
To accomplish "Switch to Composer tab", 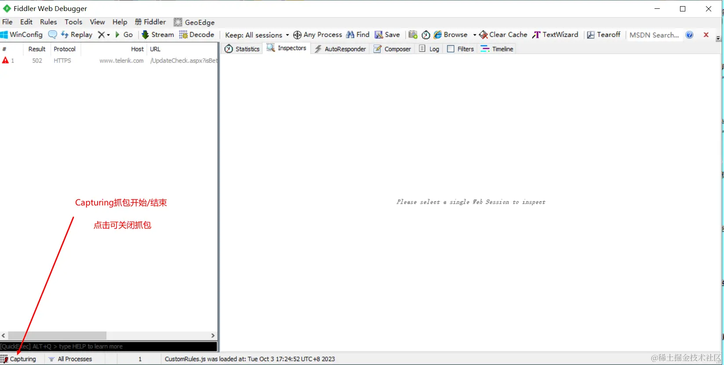I will coord(392,49).
